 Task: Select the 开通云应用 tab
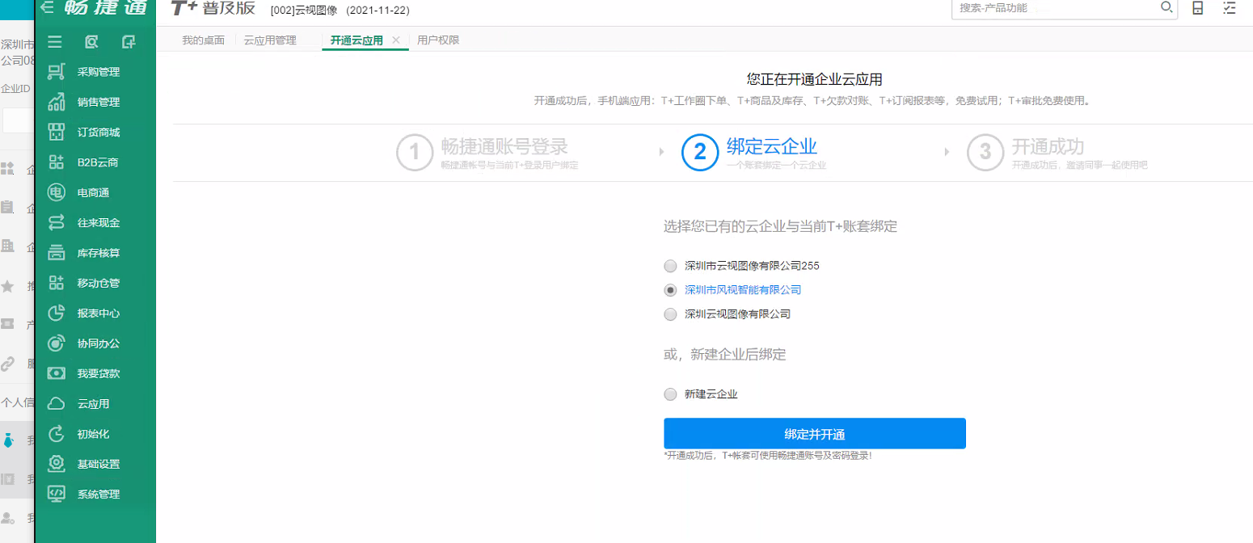click(x=356, y=40)
